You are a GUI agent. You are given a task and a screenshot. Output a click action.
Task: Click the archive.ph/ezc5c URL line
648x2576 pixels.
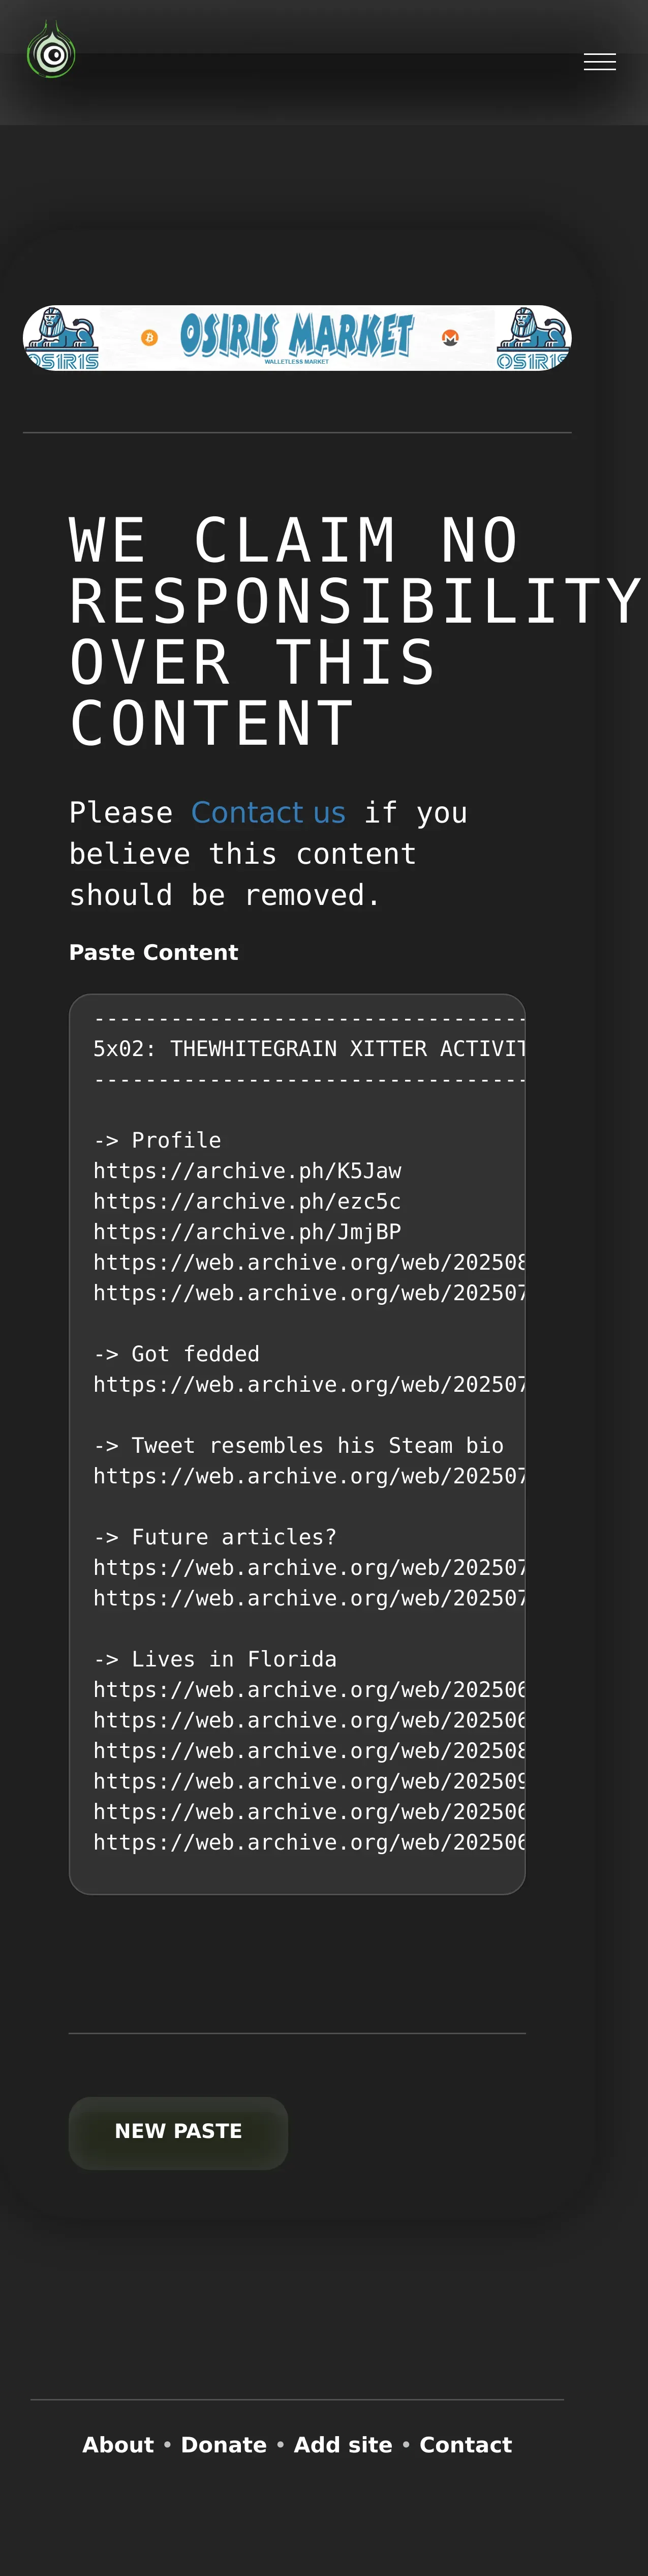click(x=246, y=1201)
